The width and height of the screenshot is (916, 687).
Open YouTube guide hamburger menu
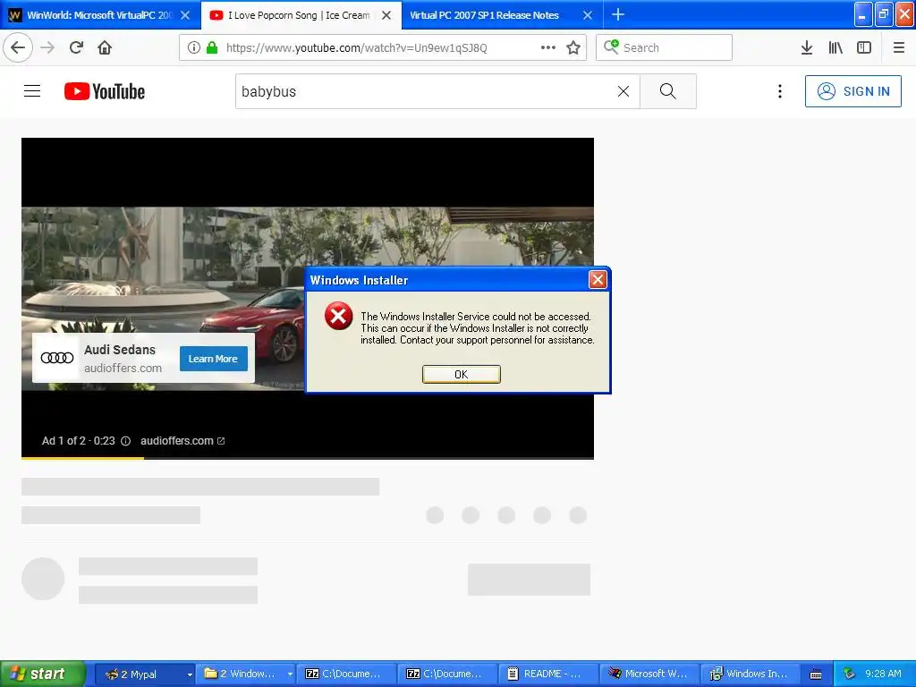[x=32, y=91]
